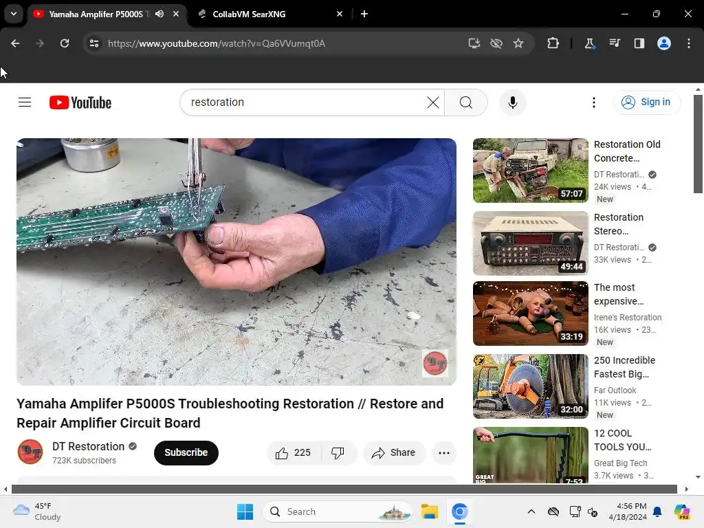Open Restoration Old Concrete video title

pyautogui.click(x=627, y=151)
